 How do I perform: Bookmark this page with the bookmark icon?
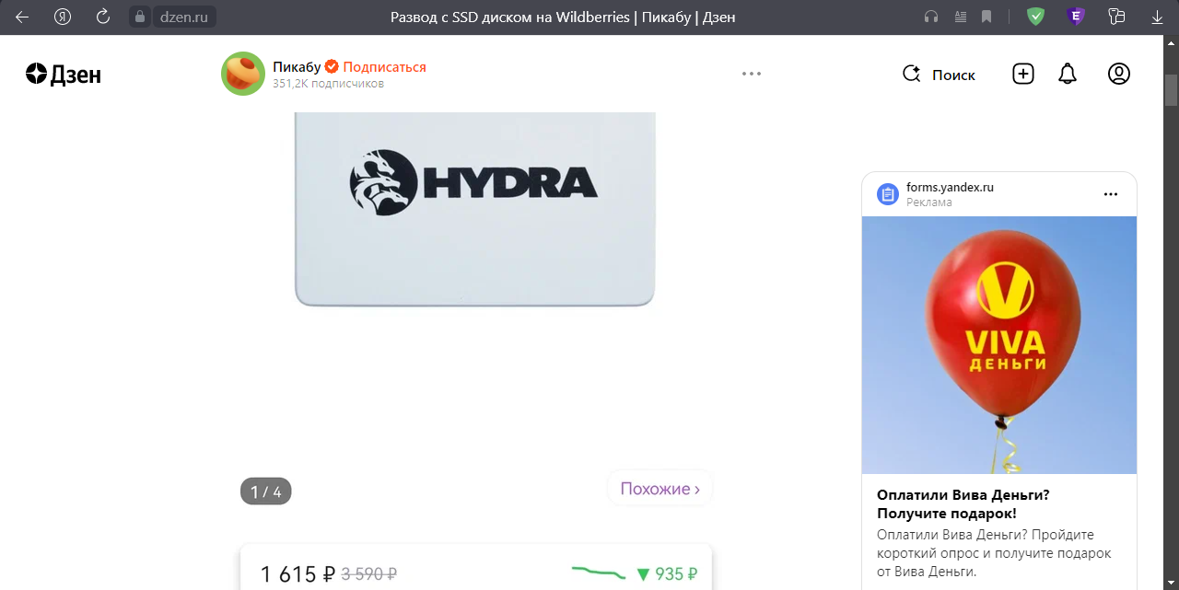pos(986,17)
